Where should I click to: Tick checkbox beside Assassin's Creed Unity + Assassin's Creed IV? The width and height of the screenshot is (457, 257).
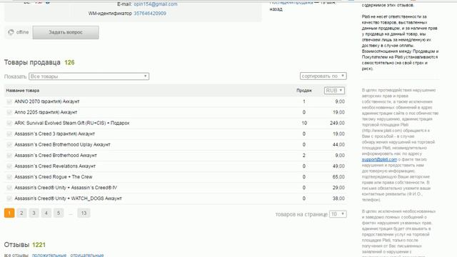(9, 188)
